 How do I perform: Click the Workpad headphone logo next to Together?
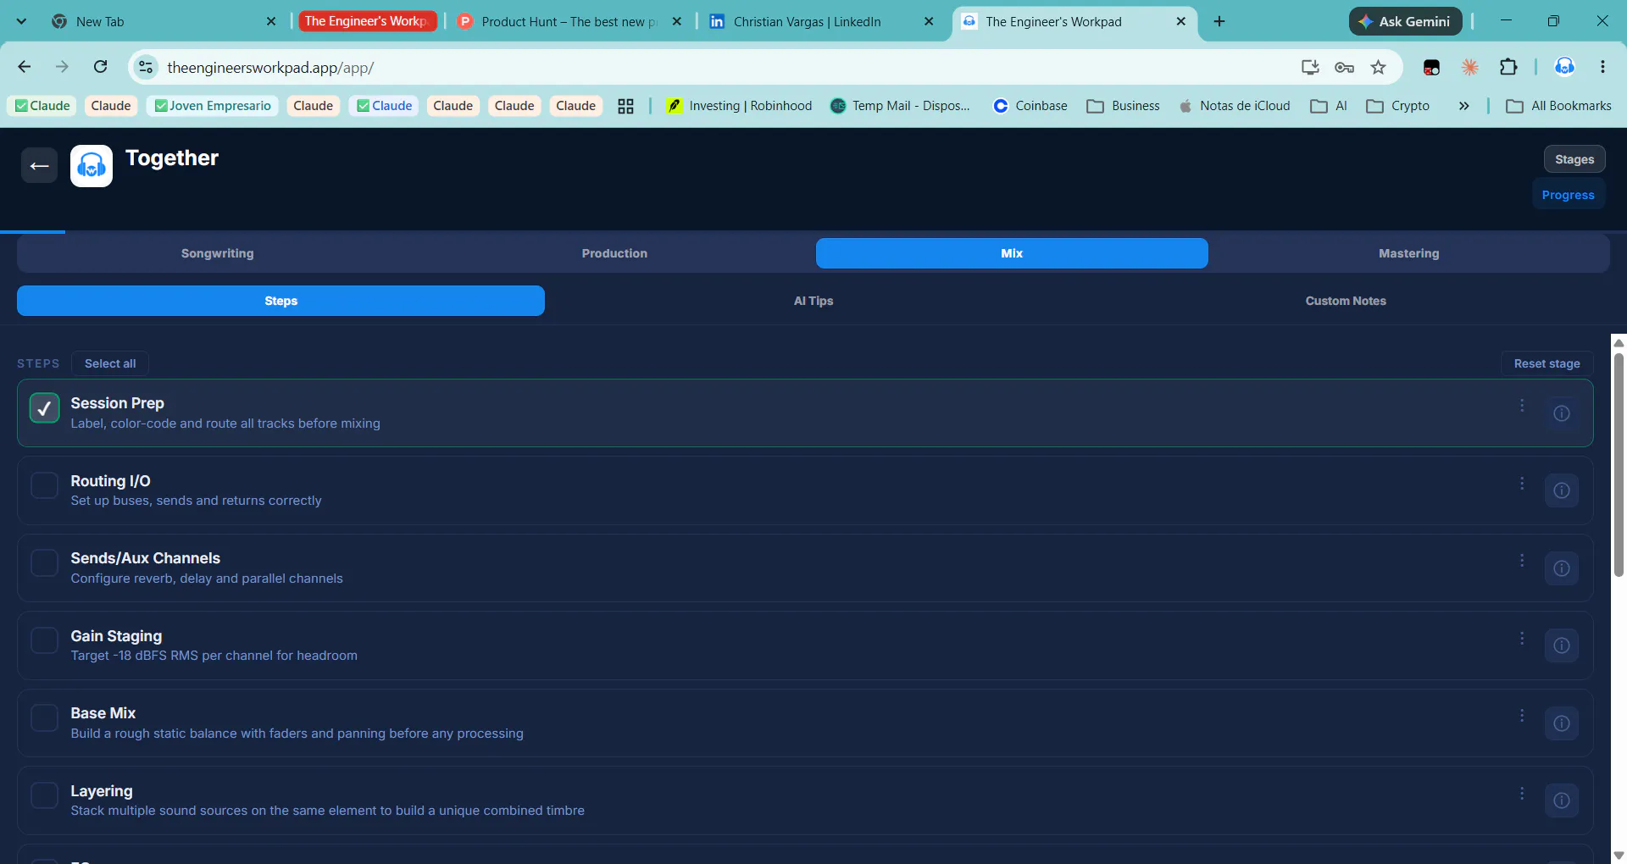coord(92,166)
